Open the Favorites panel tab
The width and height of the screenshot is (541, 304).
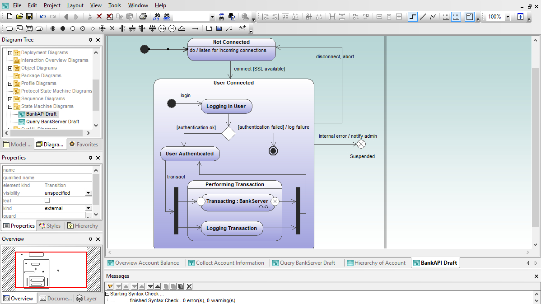pyautogui.click(x=84, y=145)
